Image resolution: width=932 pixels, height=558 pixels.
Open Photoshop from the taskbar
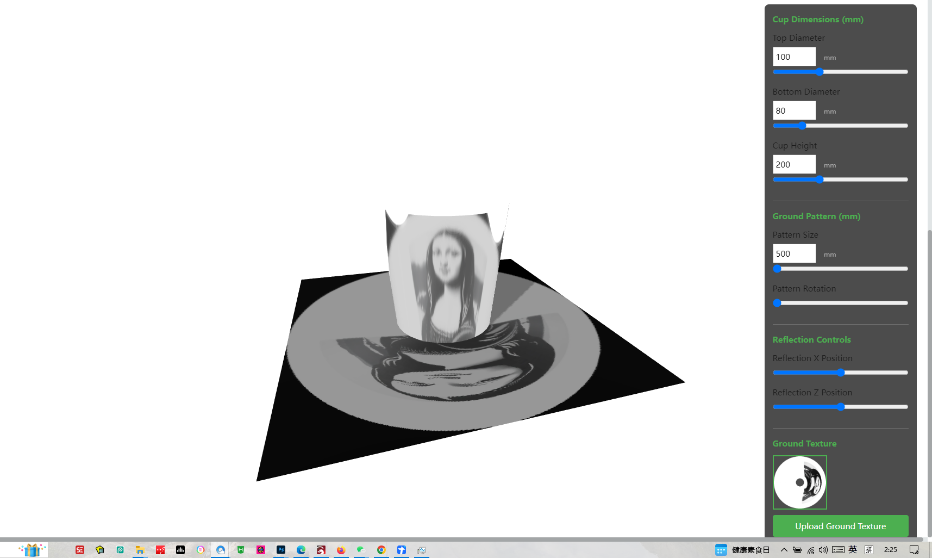[x=281, y=550]
